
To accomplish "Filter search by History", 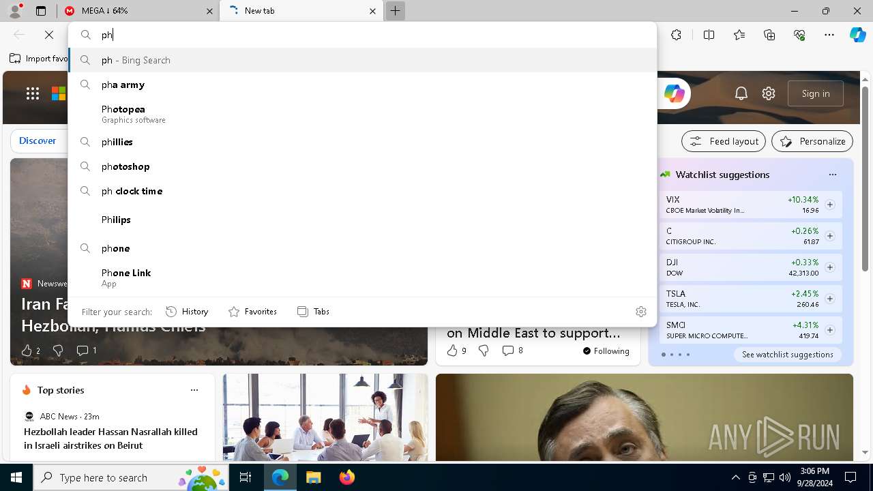I will [187, 312].
